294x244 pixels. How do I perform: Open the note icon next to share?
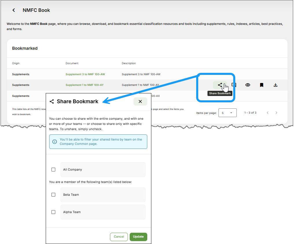coord(234,85)
